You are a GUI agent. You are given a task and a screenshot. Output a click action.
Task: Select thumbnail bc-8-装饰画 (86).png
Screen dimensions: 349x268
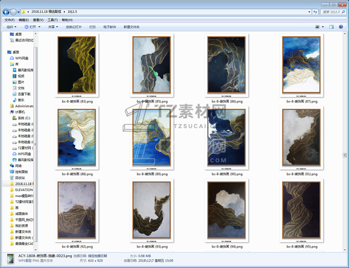click(x=226, y=65)
